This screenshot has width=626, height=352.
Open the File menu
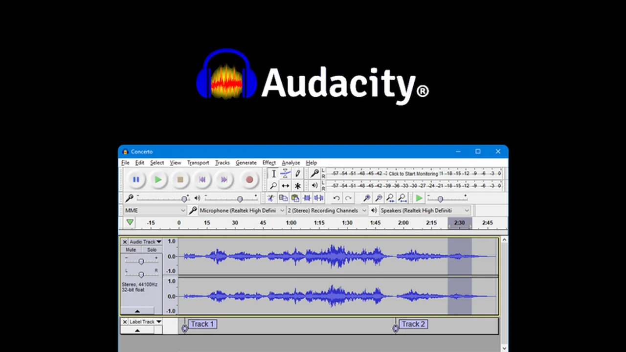pos(125,163)
